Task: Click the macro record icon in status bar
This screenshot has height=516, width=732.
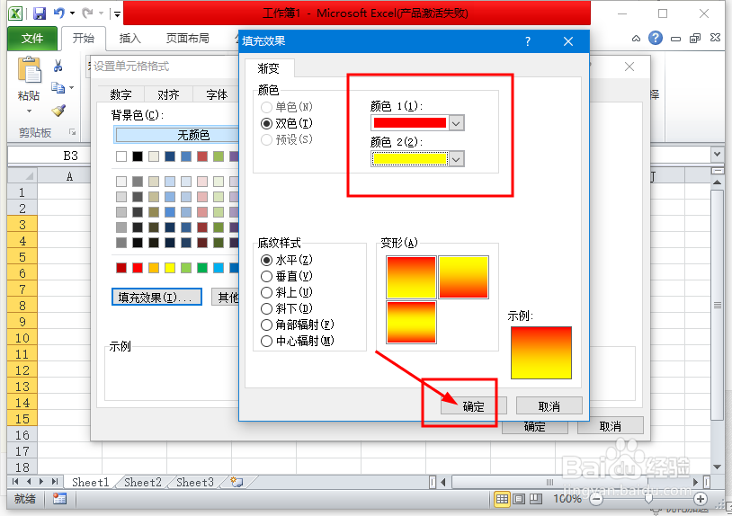Action: (x=59, y=499)
